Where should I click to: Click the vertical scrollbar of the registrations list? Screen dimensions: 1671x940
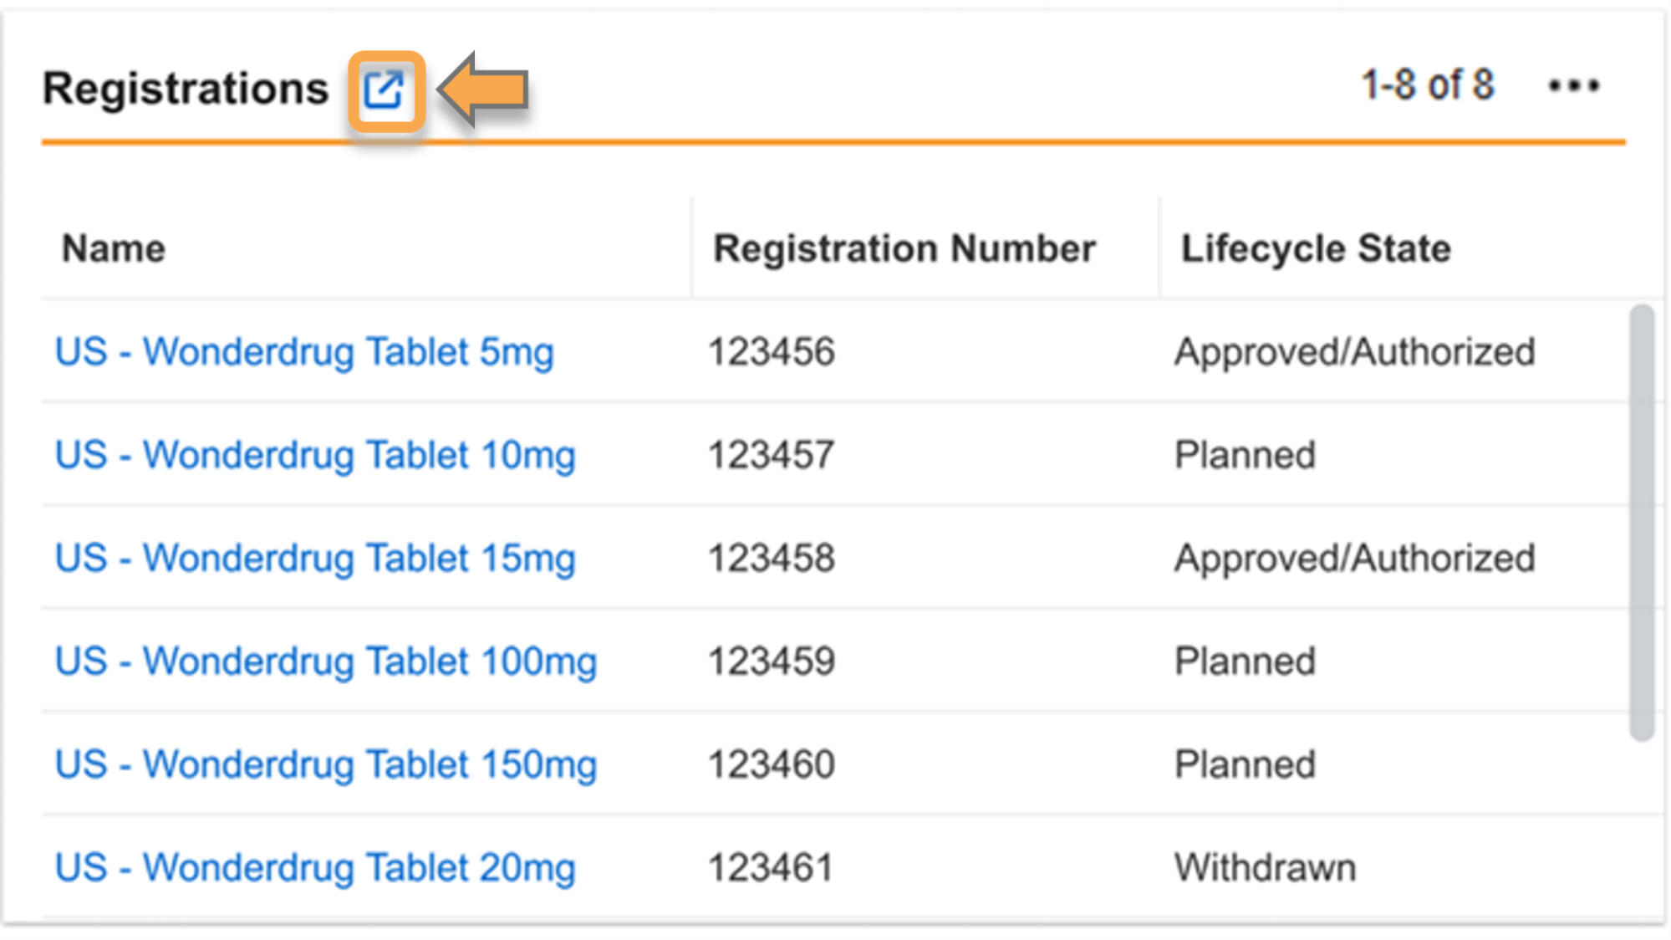1642,522
